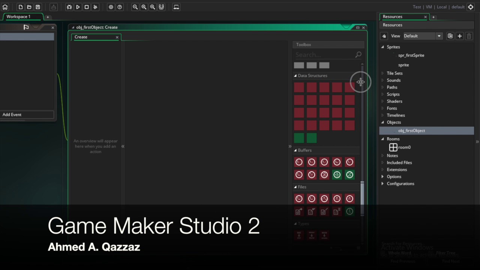Collapse the Files toolbox section
This screenshot has height=270, width=480.
[x=295, y=187]
